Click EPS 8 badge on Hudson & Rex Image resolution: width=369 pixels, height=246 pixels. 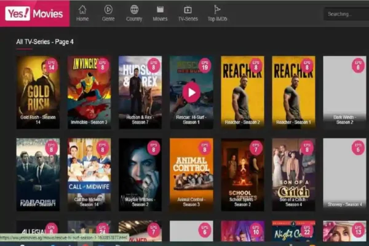tap(154, 65)
